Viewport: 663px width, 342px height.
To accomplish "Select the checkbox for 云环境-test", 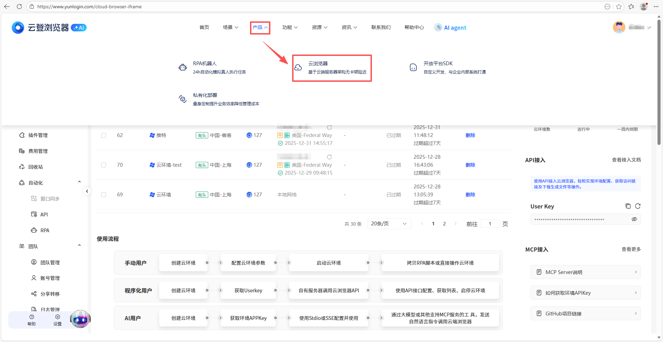I will 103,165.
